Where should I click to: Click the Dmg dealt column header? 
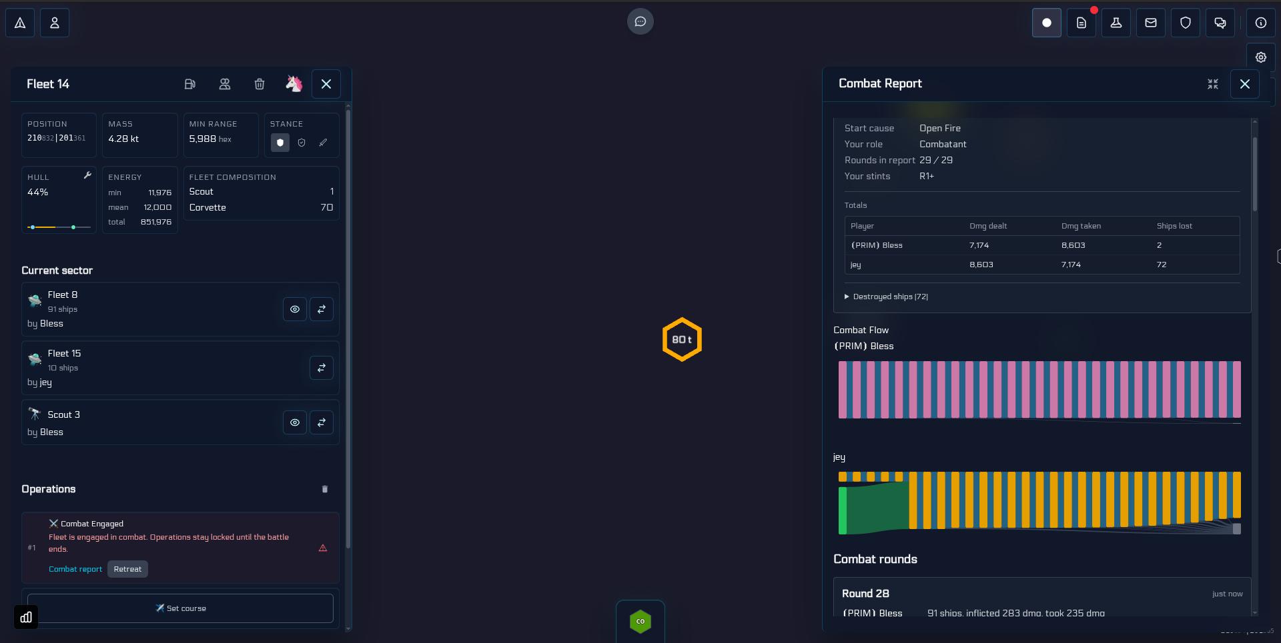[x=988, y=226]
